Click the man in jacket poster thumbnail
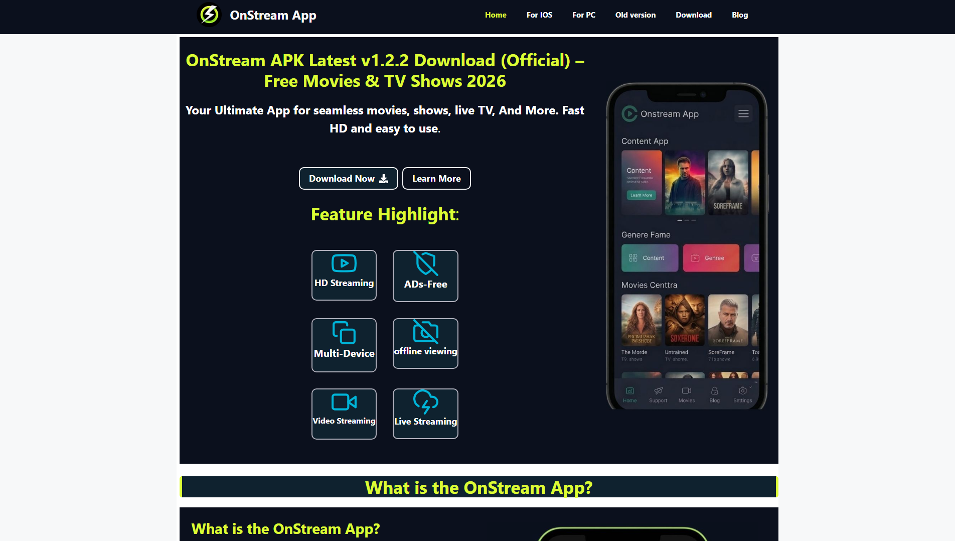 coord(685,183)
